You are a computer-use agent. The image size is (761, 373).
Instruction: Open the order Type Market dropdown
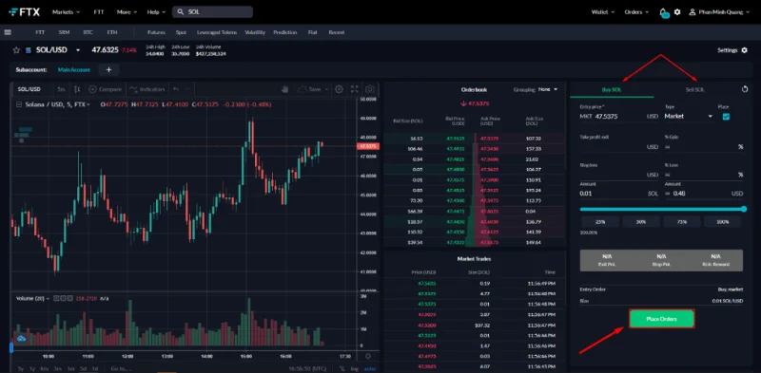689,116
